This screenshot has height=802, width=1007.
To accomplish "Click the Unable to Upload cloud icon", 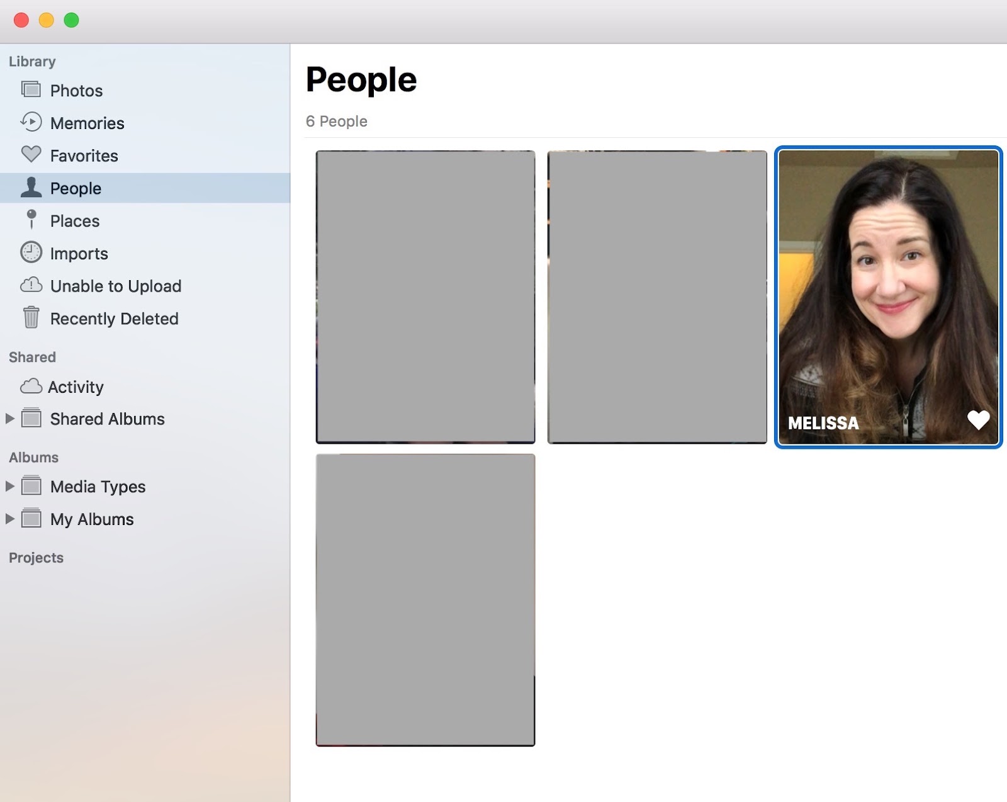I will 31,285.
